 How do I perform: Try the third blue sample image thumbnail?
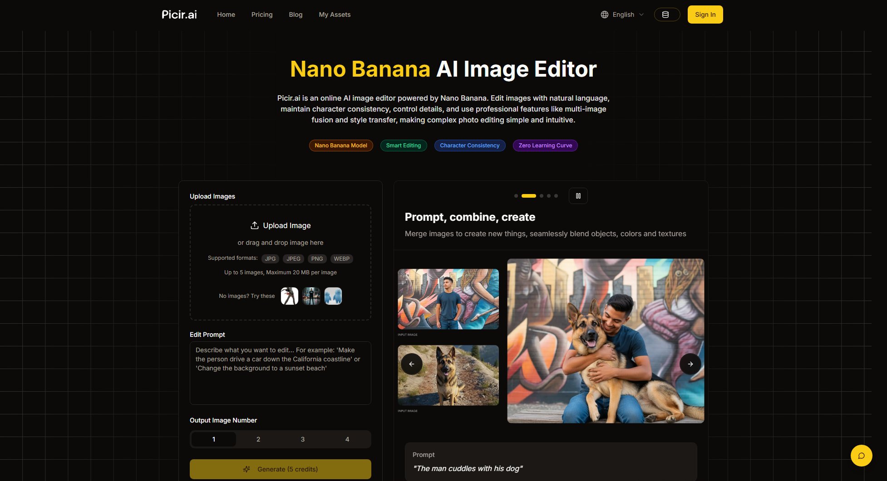click(333, 296)
